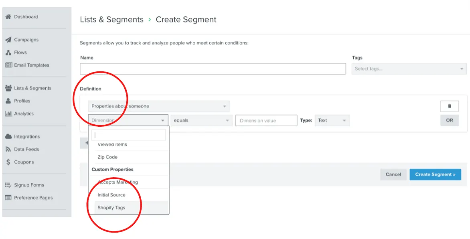Expand the Properties about someone dropdown
This screenshot has height=239, width=470.
159,106
